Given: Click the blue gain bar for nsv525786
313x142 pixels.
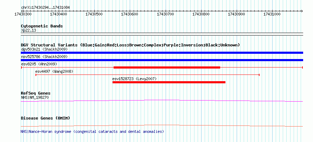Looking at the screenshot, I should 162,60.
